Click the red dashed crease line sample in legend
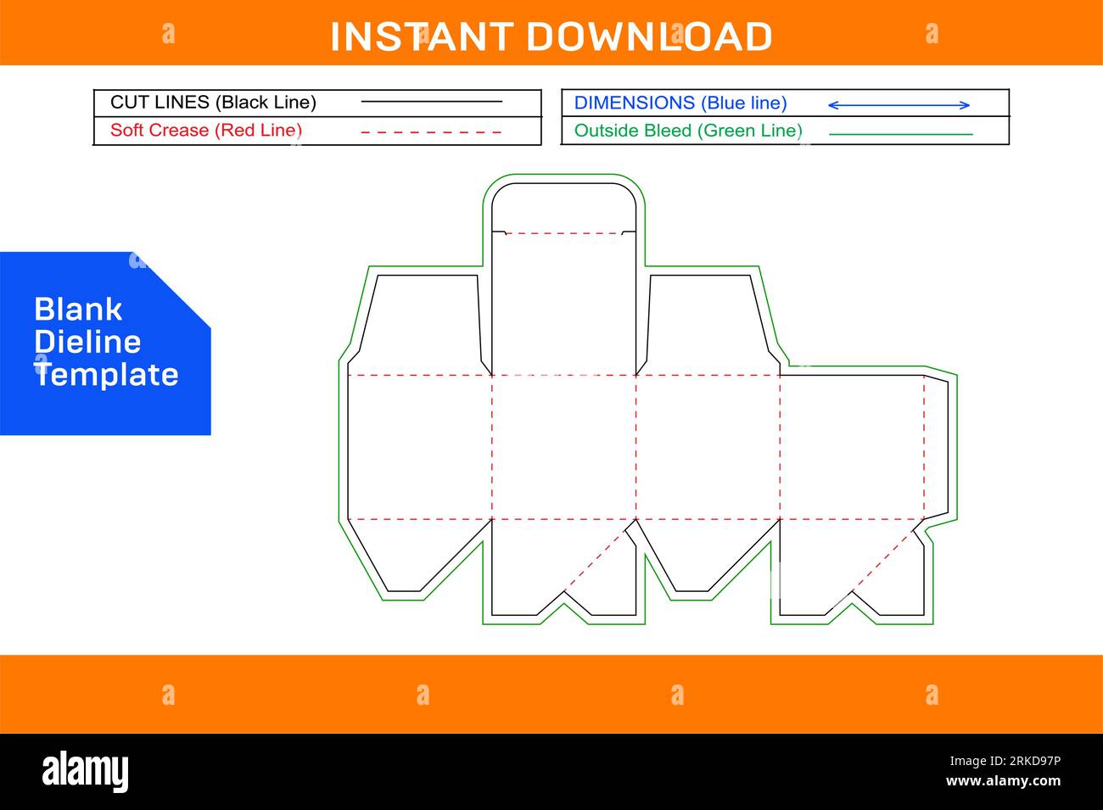1103x810 pixels. pyautogui.click(x=431, y=132)
